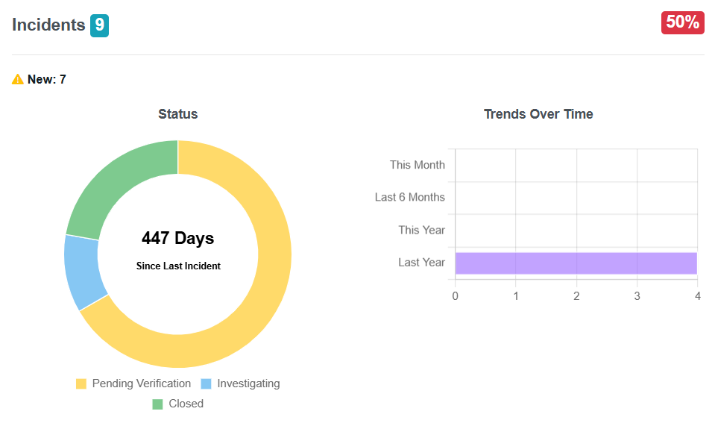Screen dimensions: 715x432
Task: Click the green Closed legend swatch
Action: (157, 404)
